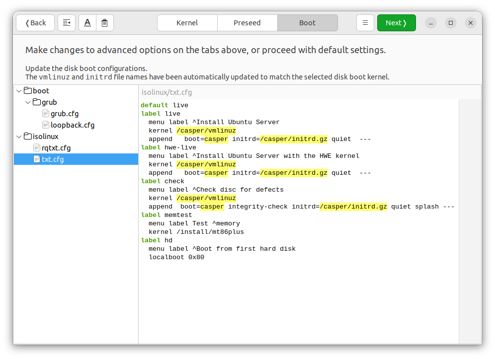Click the txt.cfg file icon
This screenshot has width=495, height=359.
click(36, 159)
